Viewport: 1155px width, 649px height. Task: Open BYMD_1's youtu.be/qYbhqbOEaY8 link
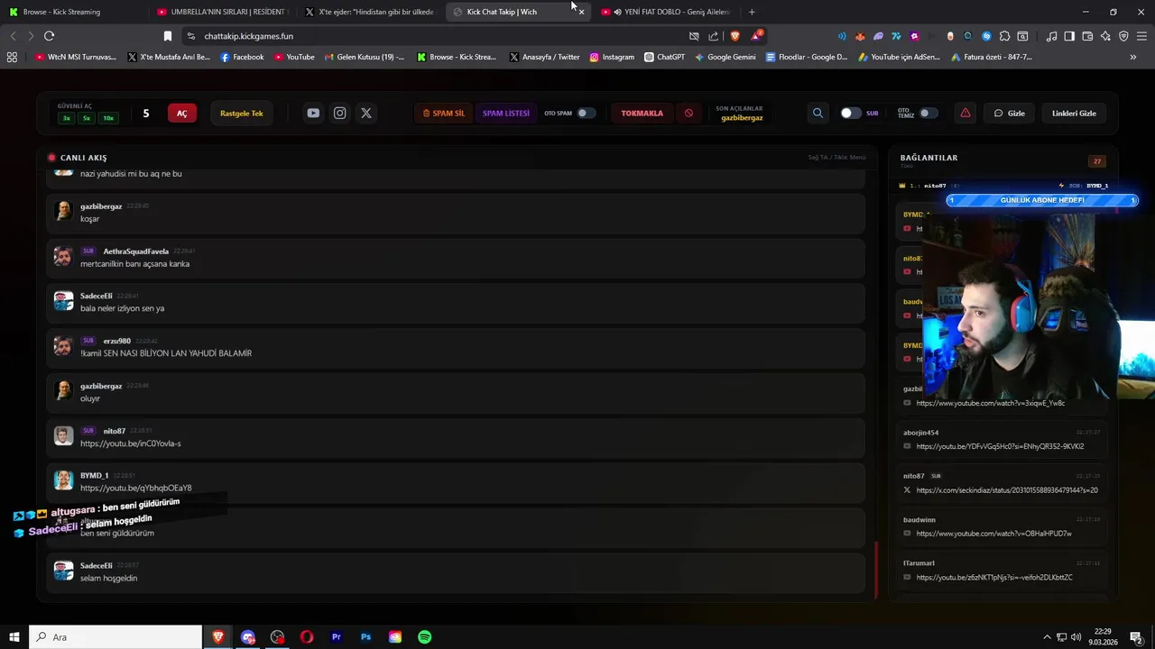(x=135, y=488)
